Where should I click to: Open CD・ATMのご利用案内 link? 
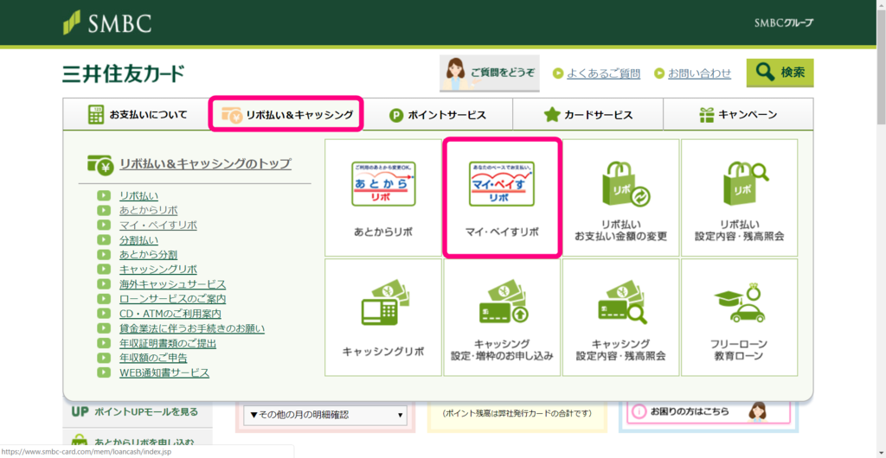tap(170, 313)
